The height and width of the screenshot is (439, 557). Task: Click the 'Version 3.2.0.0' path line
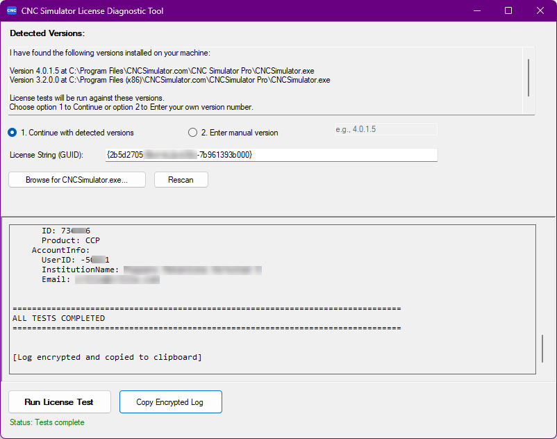click(169, 80)
